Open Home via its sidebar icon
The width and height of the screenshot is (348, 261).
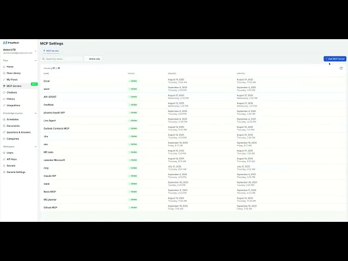(x=4, y=66)
